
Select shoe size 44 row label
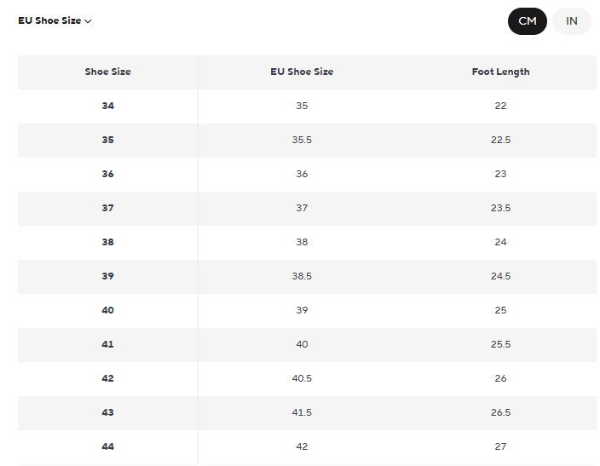[107, 446]
